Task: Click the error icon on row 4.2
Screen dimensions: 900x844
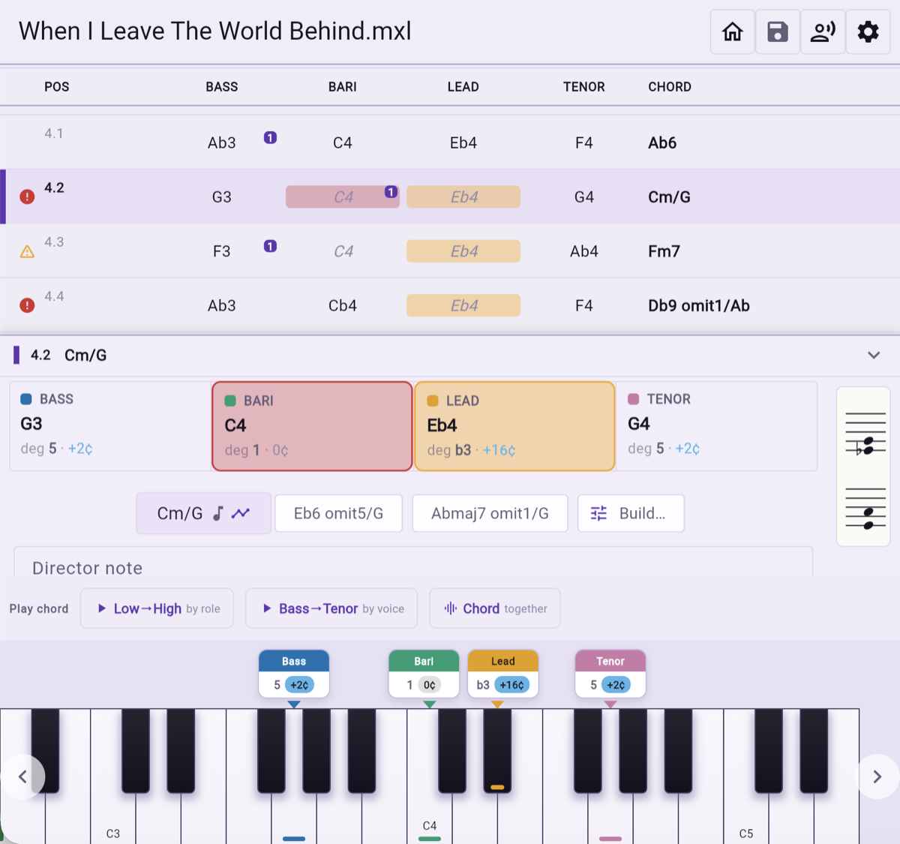Action: (27, 197)
